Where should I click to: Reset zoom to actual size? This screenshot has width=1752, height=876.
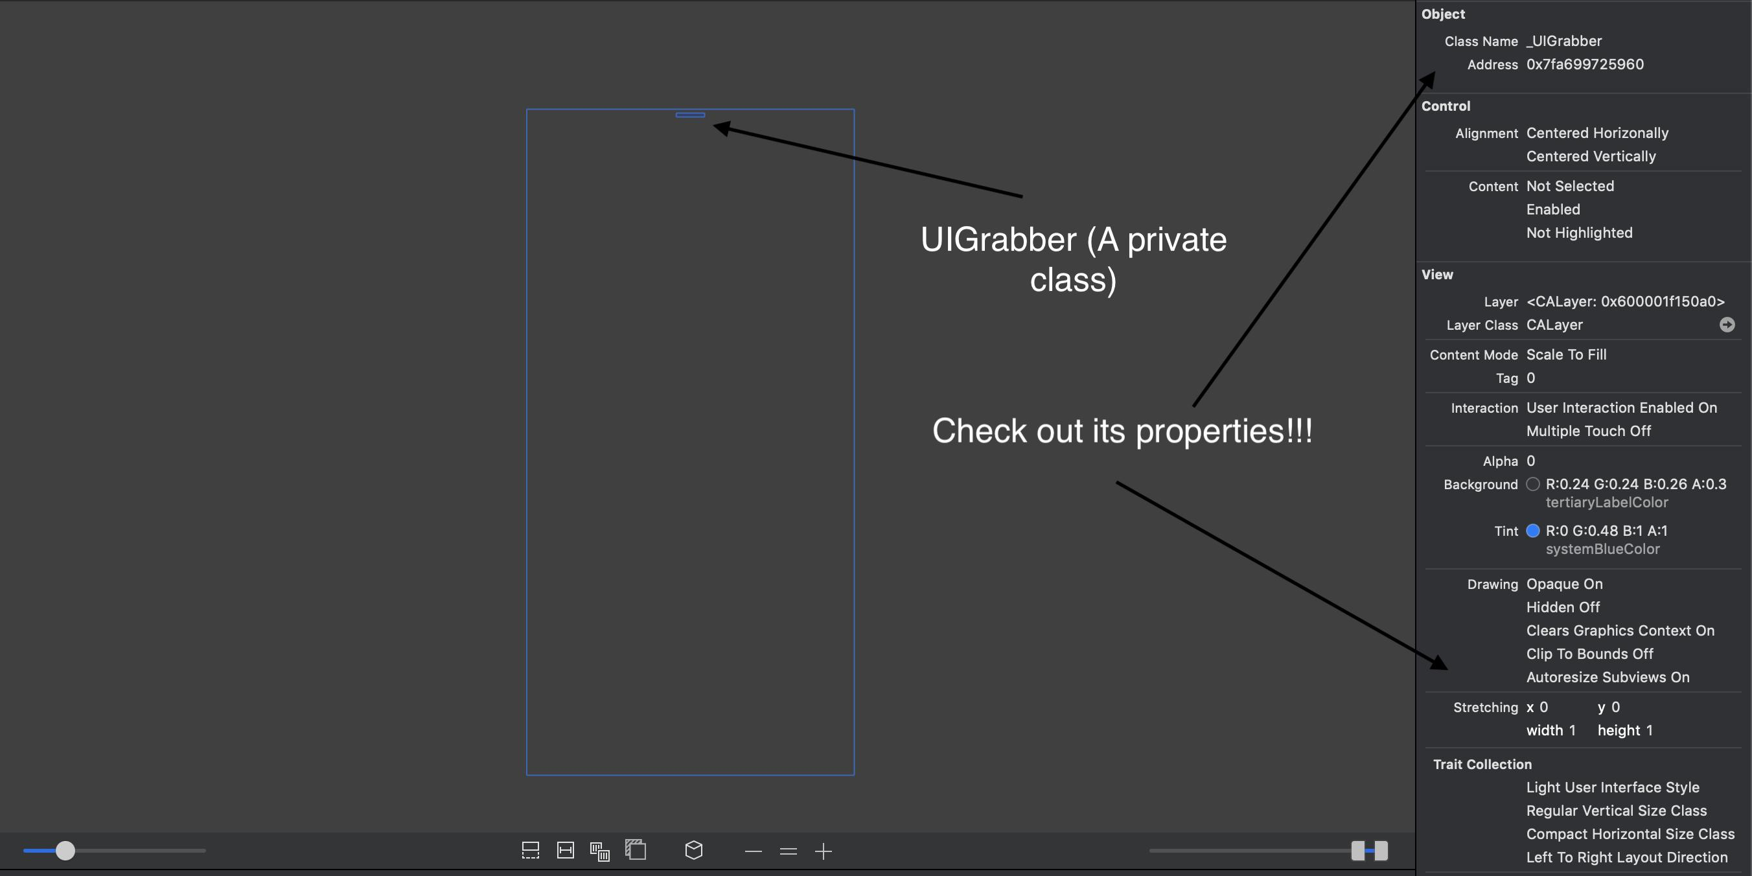pos(789,851)
